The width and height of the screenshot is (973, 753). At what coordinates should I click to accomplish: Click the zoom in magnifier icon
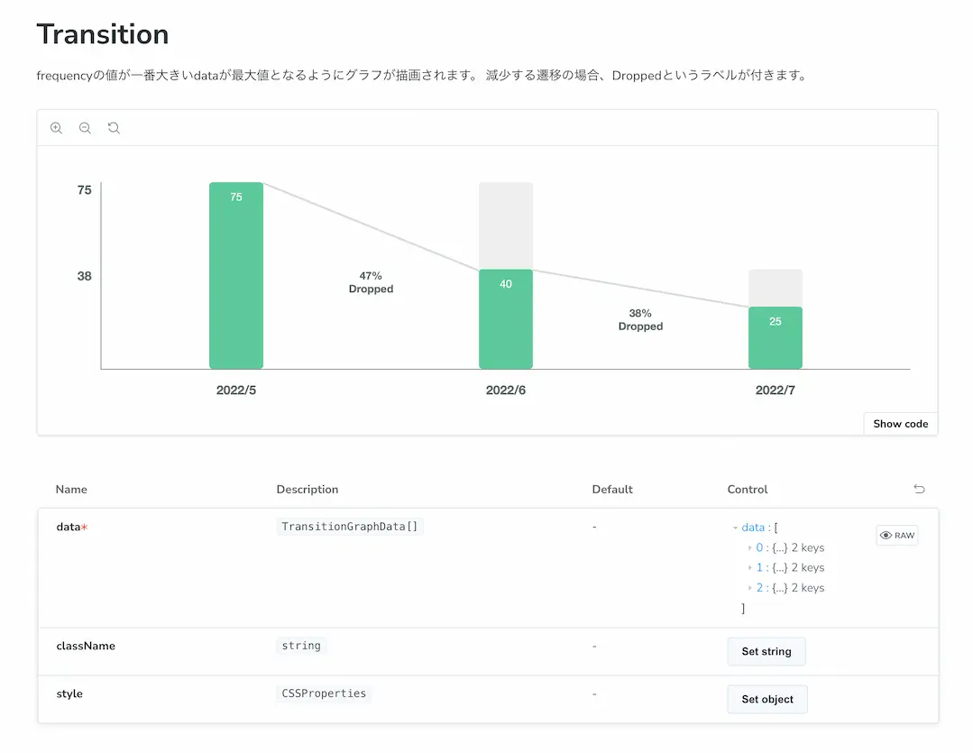[x=57, y=128]
